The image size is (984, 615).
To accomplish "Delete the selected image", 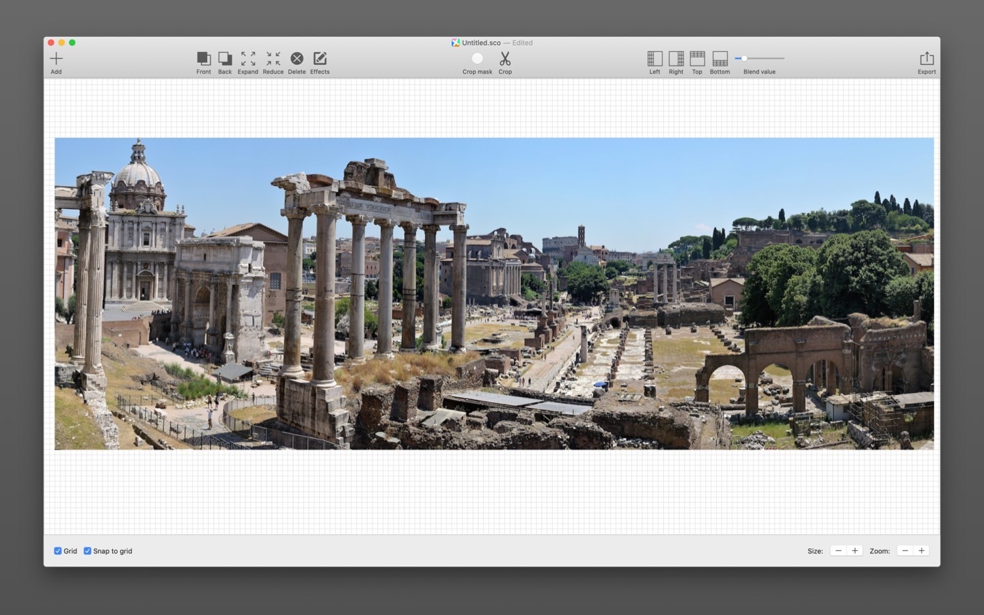I will pos(297,59).
